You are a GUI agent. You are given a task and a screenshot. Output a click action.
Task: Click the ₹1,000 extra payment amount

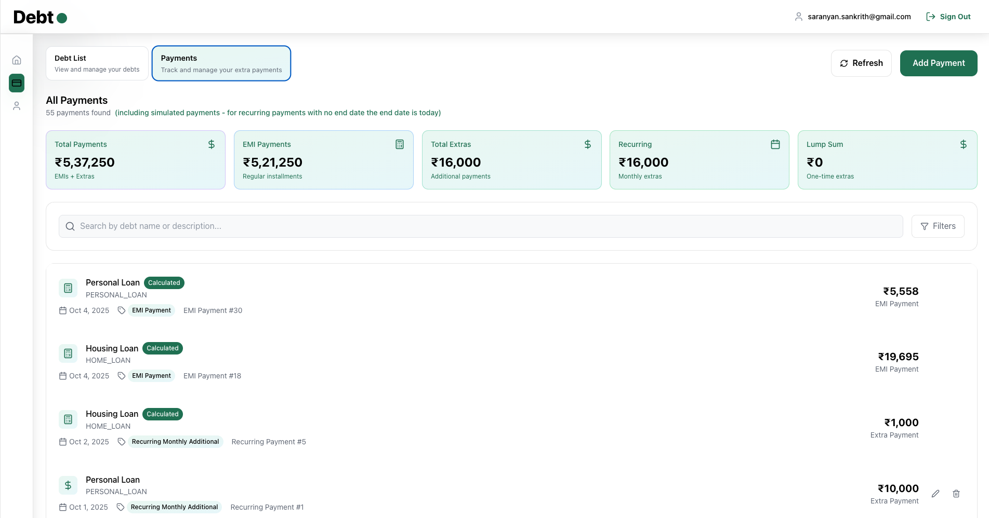tap(901, 423)
